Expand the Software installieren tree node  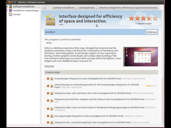7,6
